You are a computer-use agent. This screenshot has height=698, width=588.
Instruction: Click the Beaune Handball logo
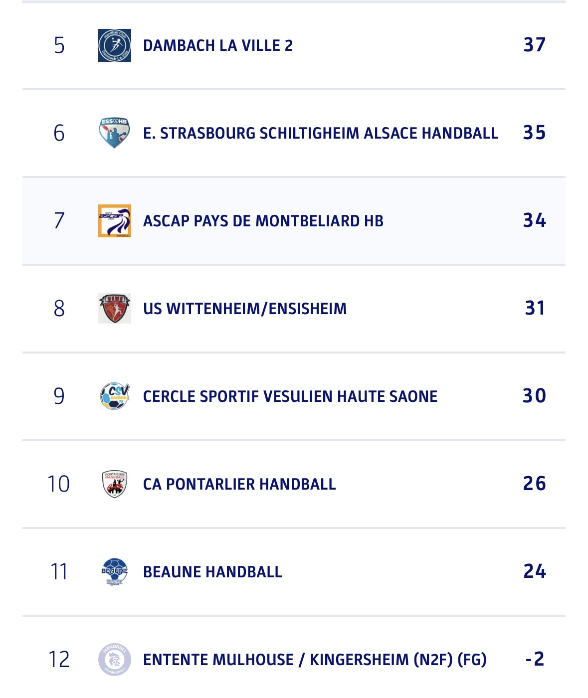pos(115,572)
